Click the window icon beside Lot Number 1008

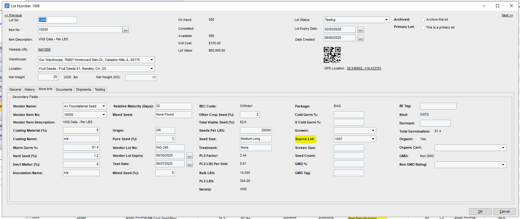pyautogui.click(x=7, y=6)
